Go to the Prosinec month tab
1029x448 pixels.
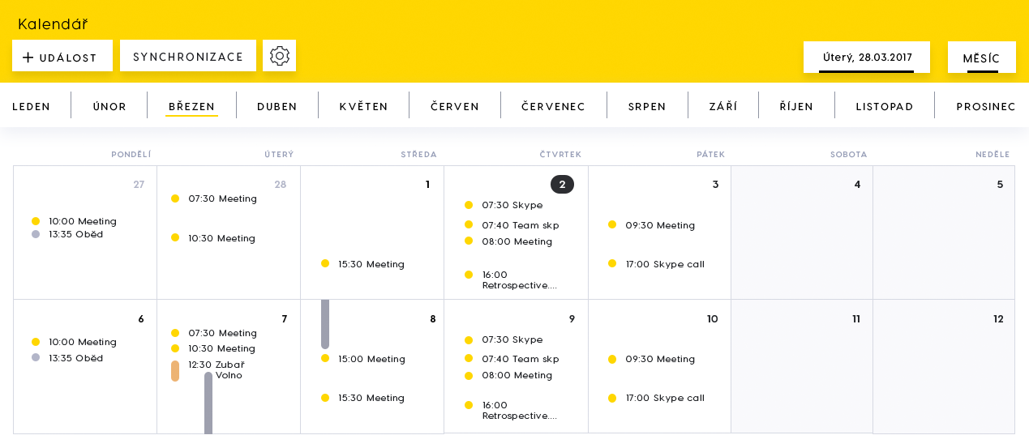pos(986,106)
